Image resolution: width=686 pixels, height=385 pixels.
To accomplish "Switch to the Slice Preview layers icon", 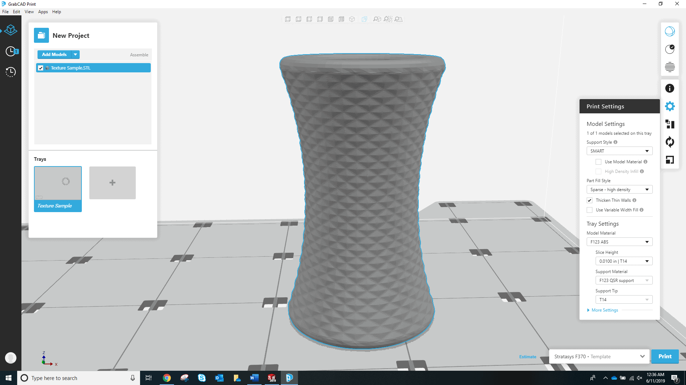I will tap(670, 67).
